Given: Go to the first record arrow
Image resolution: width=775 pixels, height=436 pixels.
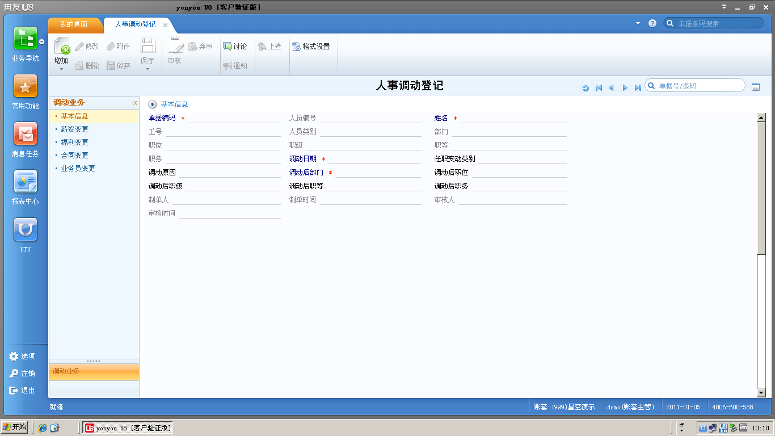Looking at the screenshot, I should (x=599, y=88).
